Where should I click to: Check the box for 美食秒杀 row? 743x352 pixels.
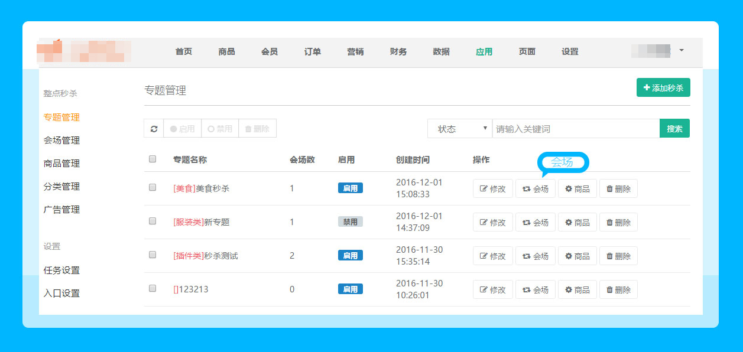[153, 187]
